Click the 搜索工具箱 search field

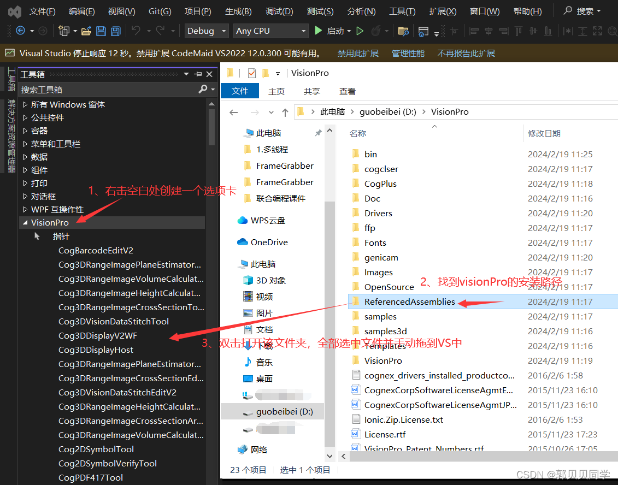click(108, 90)
